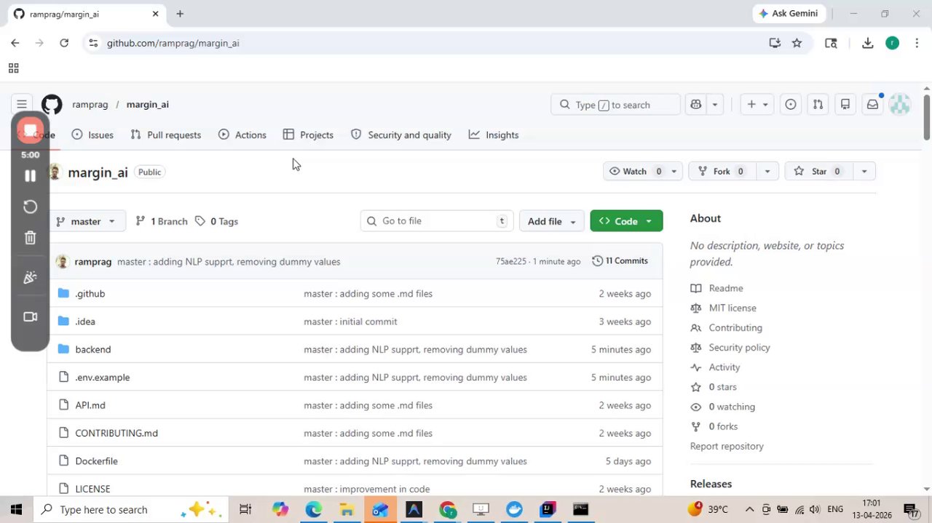Open the .github folder
Screen dimensions: 932x523
(x=90, y=294)
